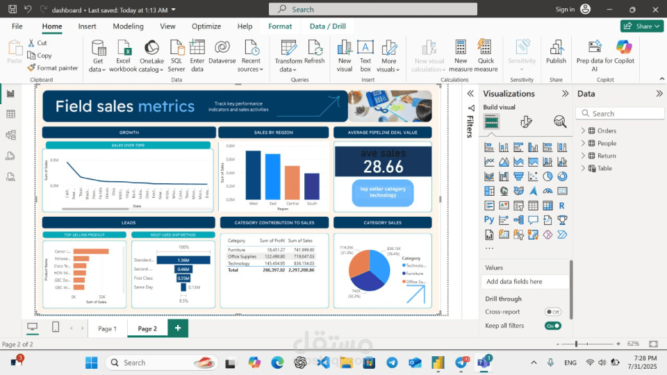
Task: Add a matrix visual
Action: tap(547, 206)
